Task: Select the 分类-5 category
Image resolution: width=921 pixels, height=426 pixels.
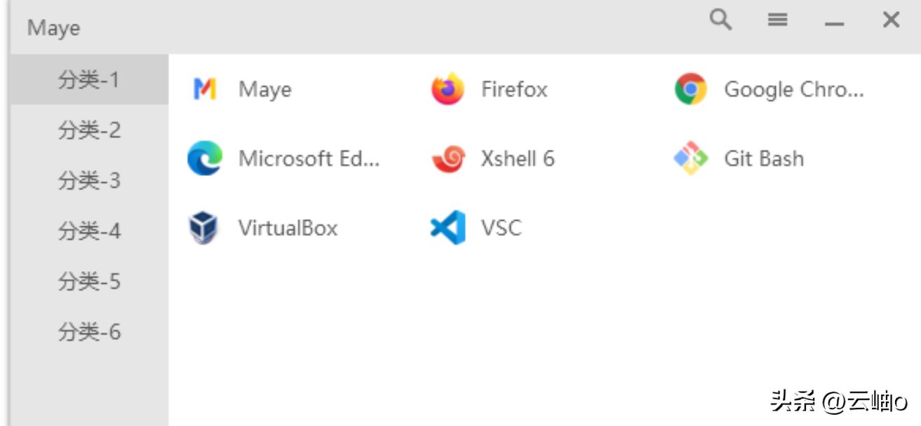Action: point(89,282)
